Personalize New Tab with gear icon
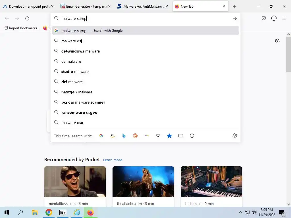This screenshot has width=291, height=218. click(x=277, y=41)
